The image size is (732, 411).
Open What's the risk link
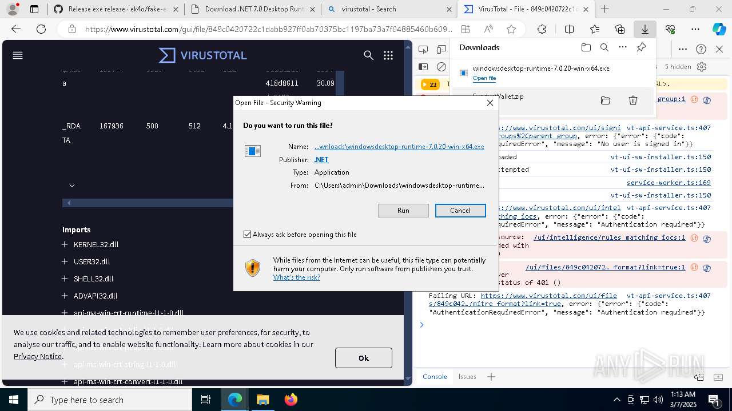point(297,277)
